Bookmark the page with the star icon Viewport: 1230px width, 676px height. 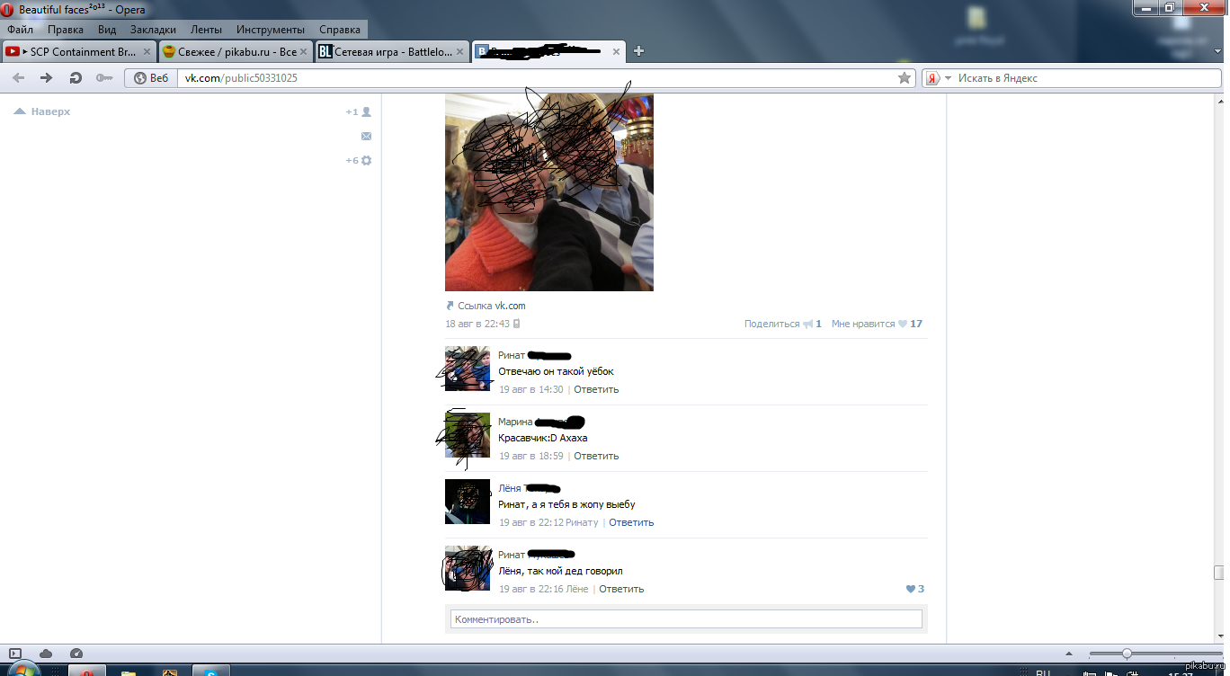click(x=905, y=78)
